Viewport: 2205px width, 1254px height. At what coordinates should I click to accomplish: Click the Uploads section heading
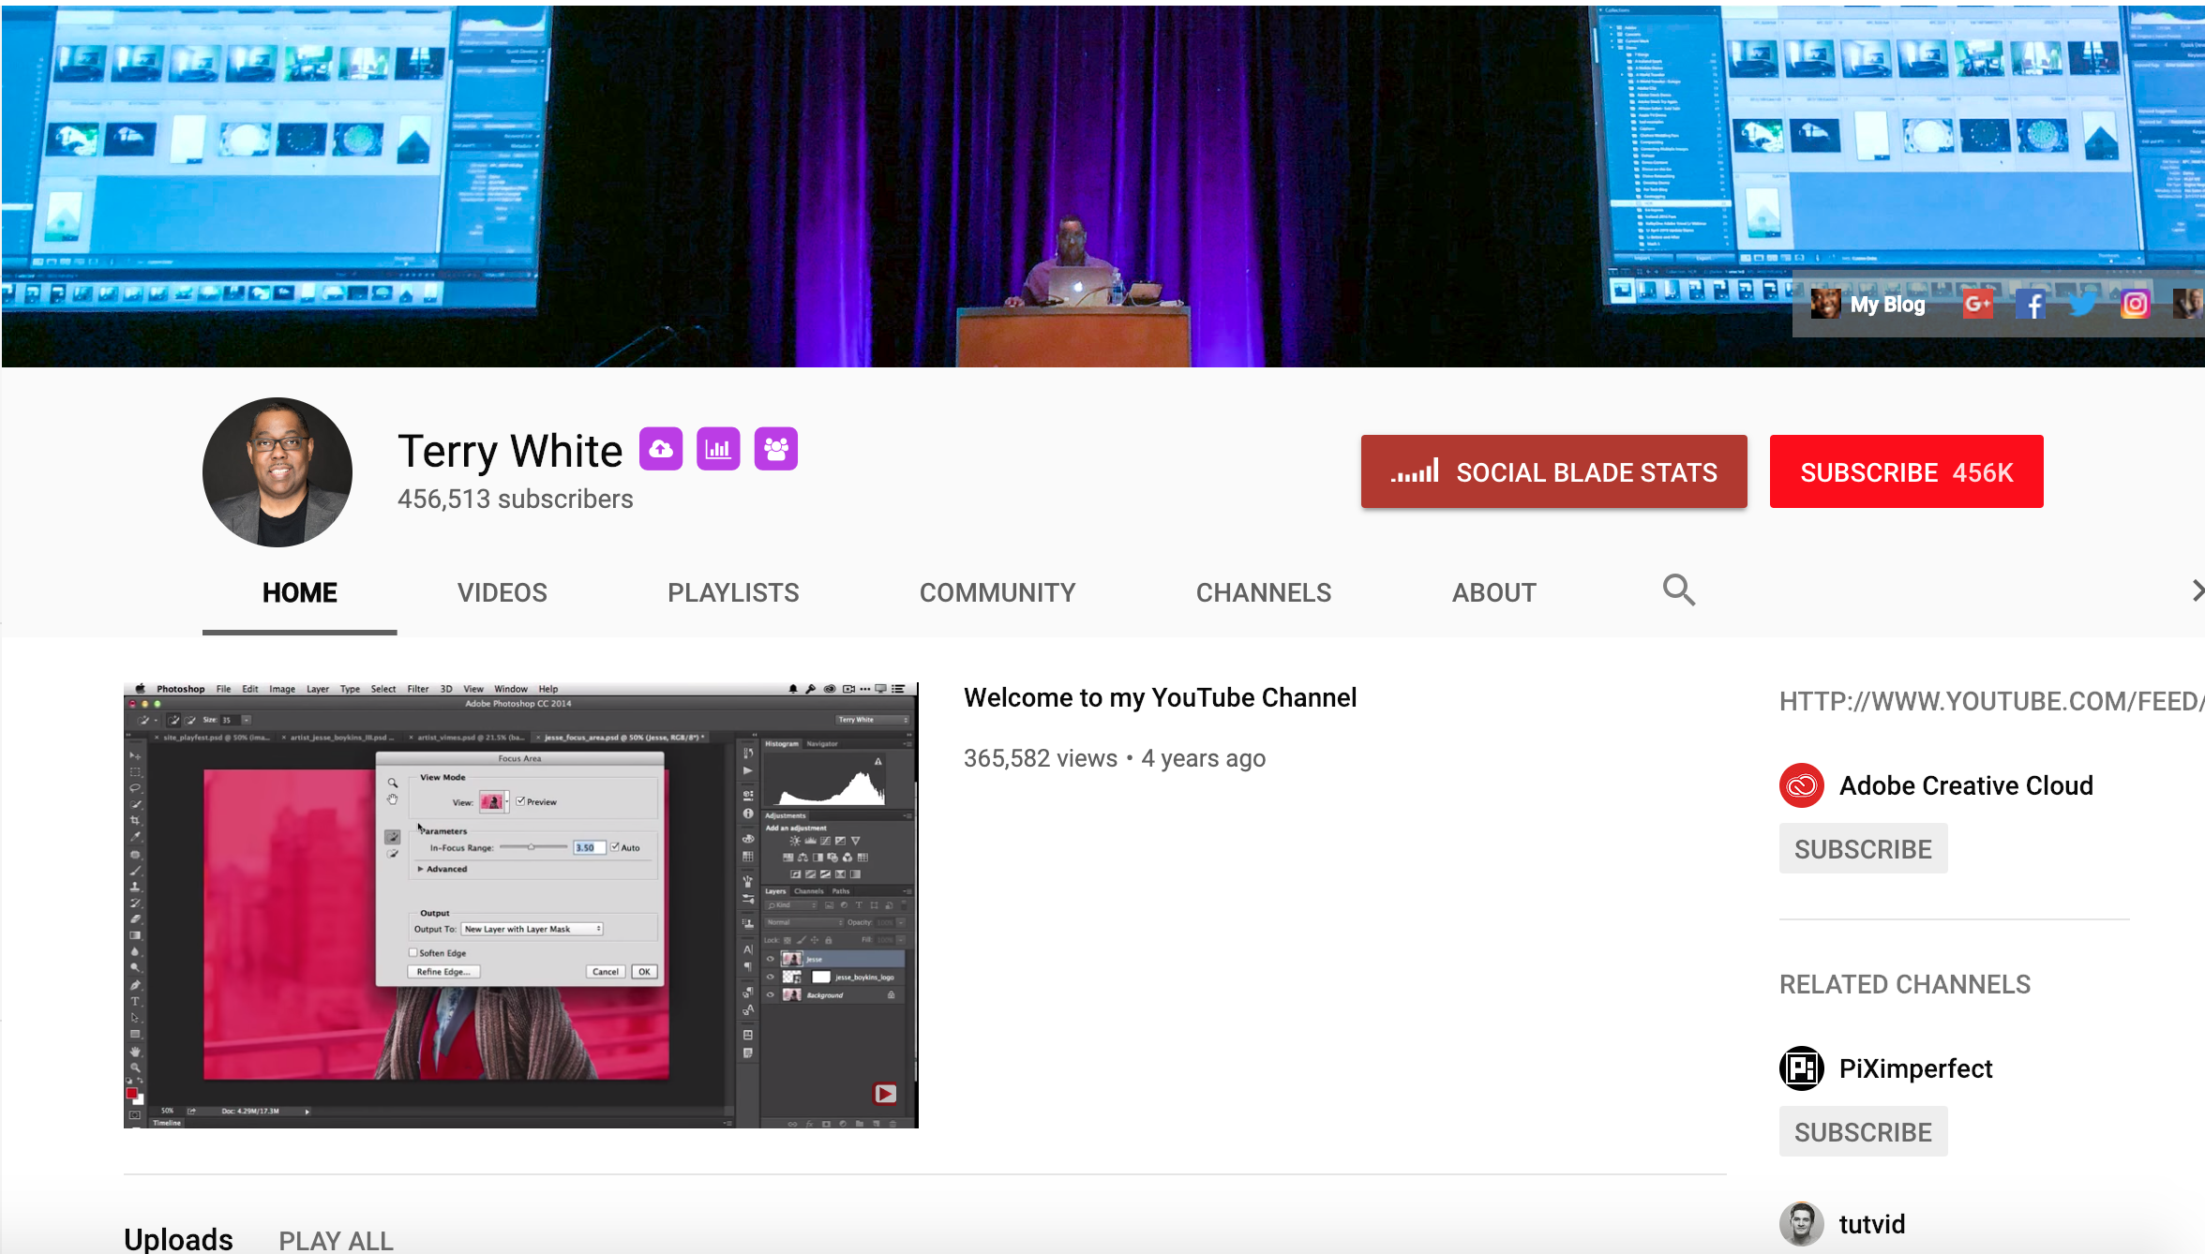tap(178, 1239)
